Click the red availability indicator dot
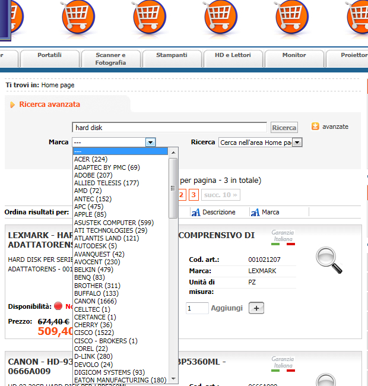Image resolution: width=368 pixels, height=386 pixels. coord(58,306)
